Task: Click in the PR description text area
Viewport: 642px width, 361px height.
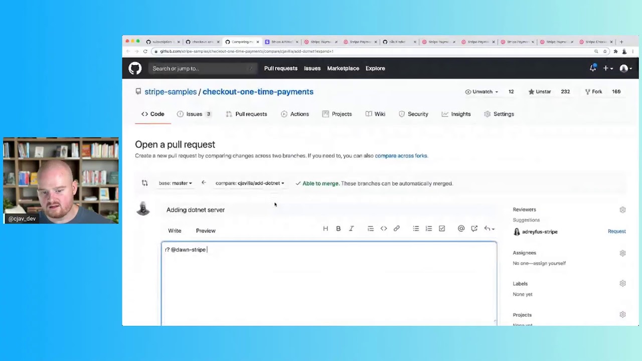Action: (x=329, y=283)
